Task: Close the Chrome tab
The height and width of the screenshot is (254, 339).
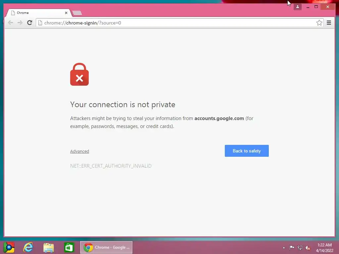Action: point(66,13)
